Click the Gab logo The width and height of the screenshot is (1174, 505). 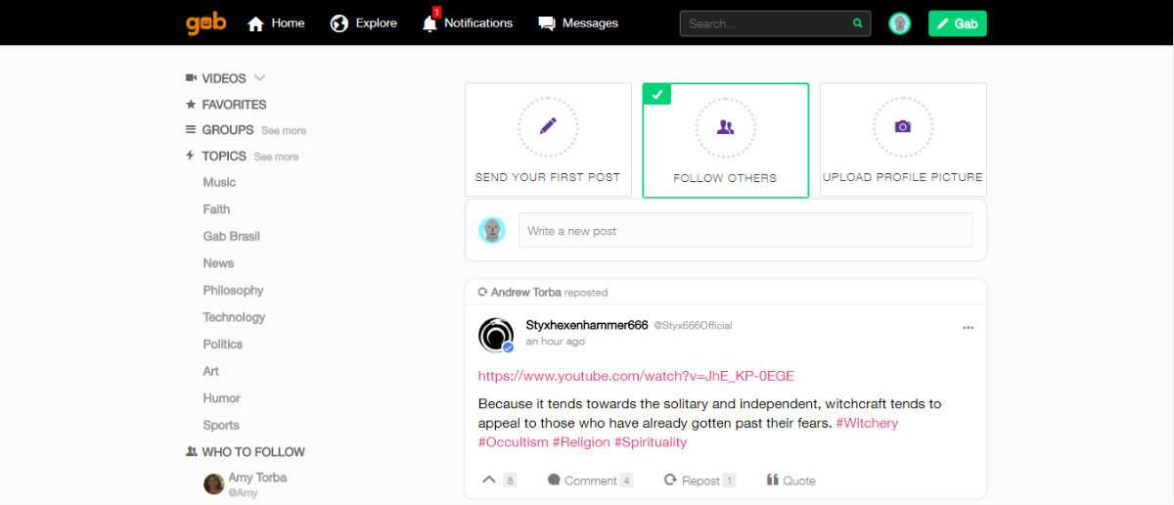click(206, 23)
